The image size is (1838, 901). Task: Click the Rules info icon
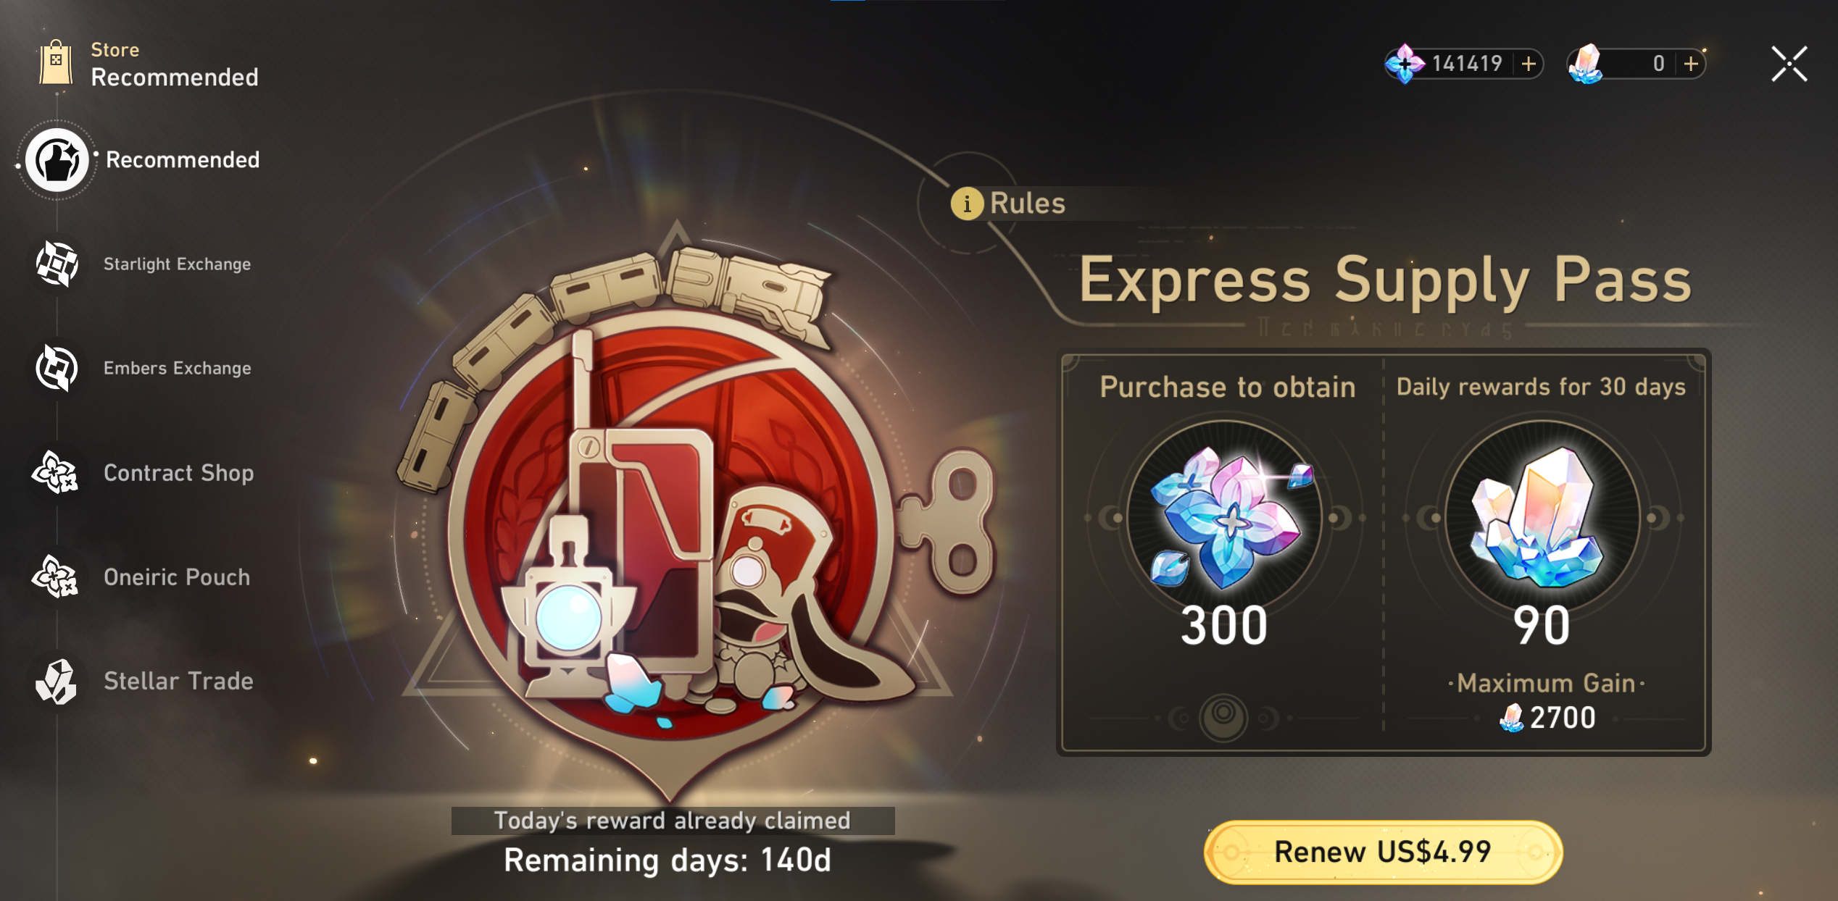click(x=967, y=204)
